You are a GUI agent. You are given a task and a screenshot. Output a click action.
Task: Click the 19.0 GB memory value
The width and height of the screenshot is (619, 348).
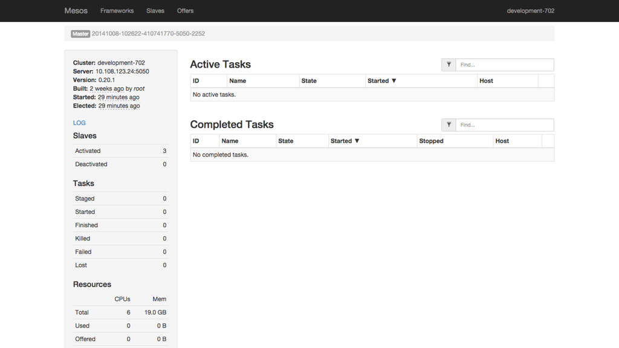tap(155, 312)
